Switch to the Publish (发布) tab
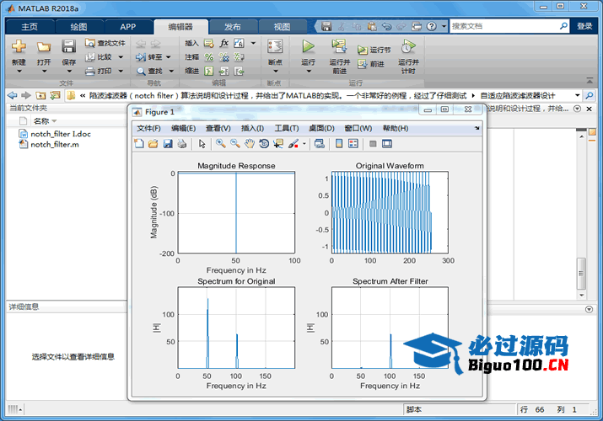The image size is (603, 421). click(232, 26)
